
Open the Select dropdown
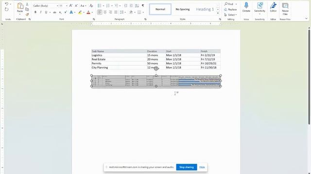(230, 15)
